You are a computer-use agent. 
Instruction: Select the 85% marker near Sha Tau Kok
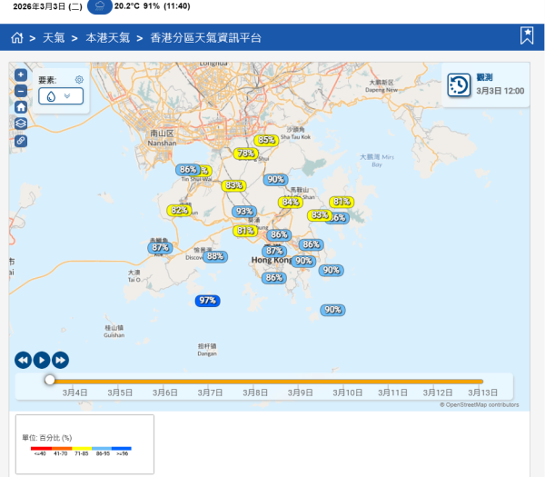coord(266,140)
